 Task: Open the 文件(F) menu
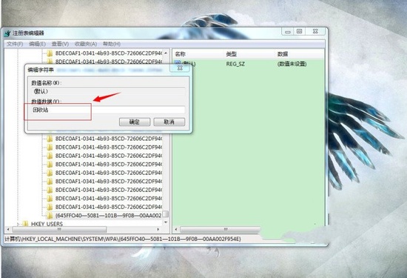click(x=15, y=44)
